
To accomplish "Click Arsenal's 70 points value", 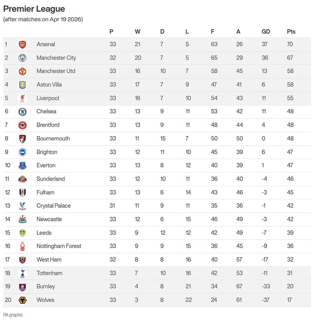I will (x=290, y=44).
